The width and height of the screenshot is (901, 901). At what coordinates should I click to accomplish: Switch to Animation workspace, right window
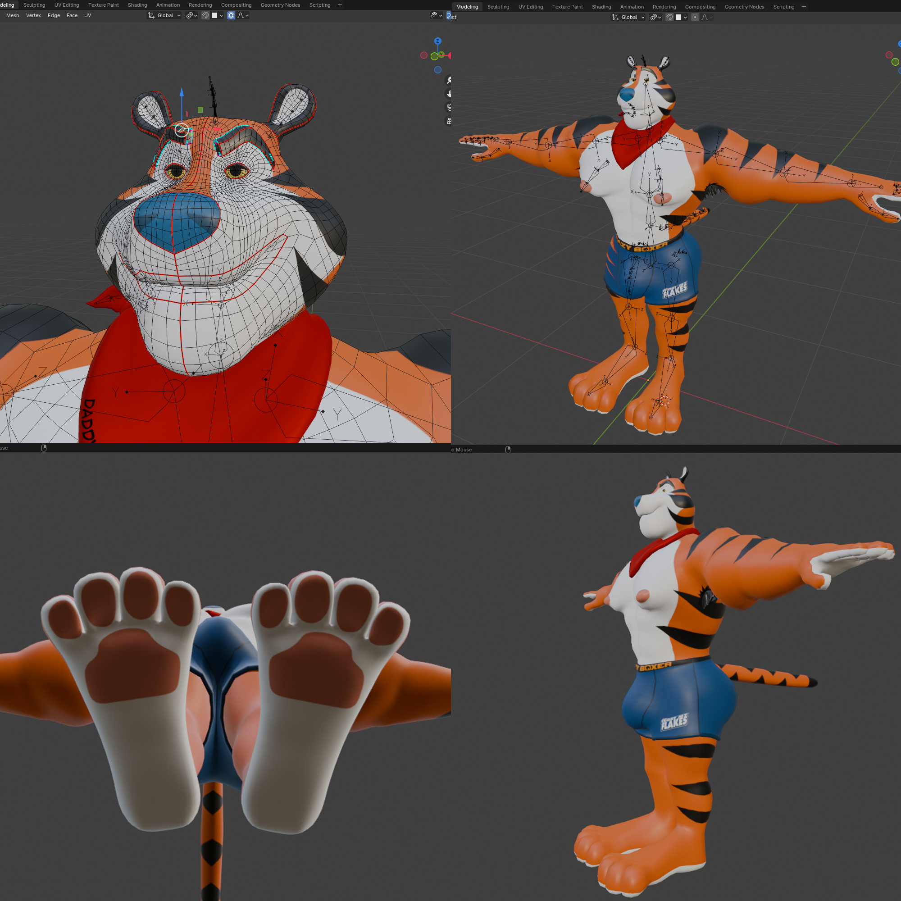(x=632, y=7)
